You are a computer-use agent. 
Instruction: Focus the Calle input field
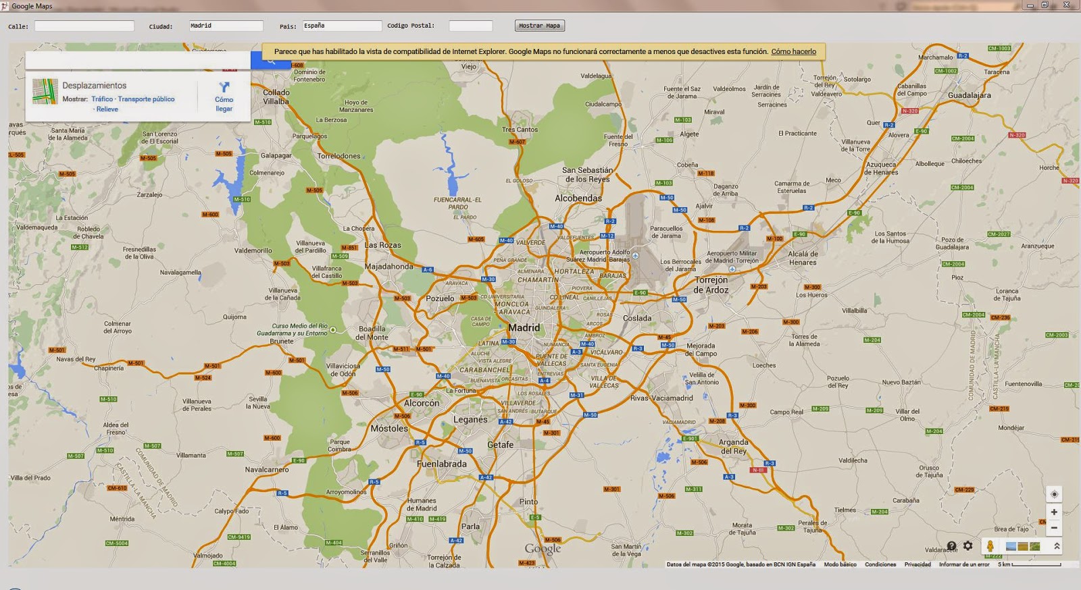84,26
